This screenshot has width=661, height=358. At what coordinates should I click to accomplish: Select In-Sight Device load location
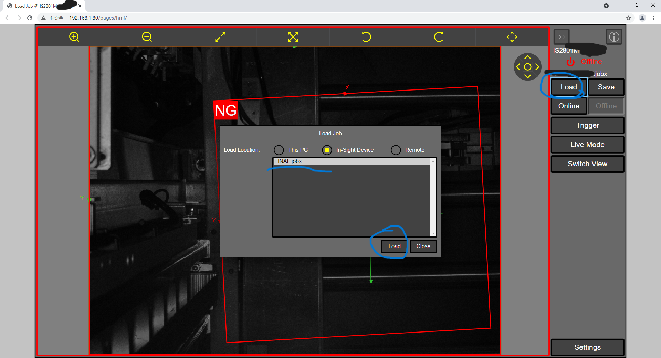(x=327, y=150)
